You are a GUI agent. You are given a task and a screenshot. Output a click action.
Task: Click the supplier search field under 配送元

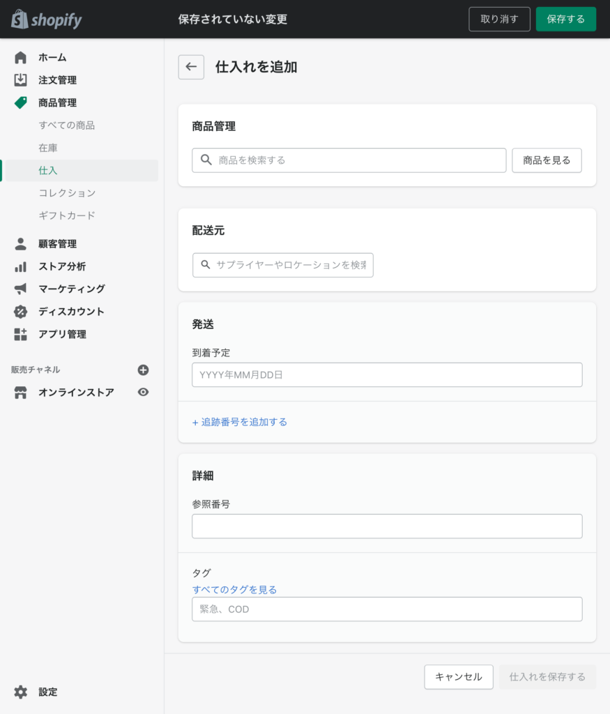(283, 265)
